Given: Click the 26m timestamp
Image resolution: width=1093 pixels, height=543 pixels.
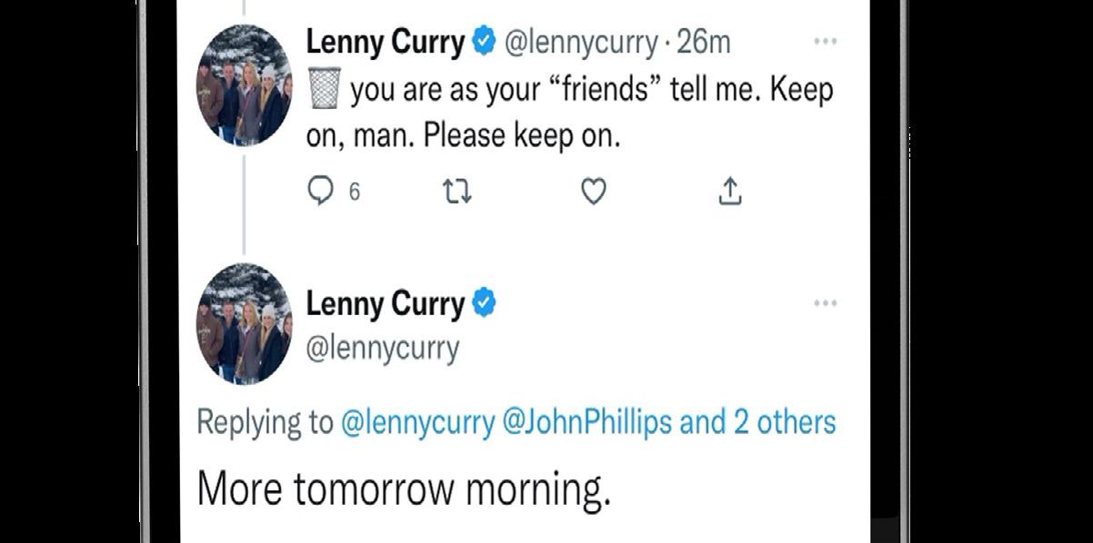Looking at the screenshot, I should pyautogui.click(x=704, y=42).
